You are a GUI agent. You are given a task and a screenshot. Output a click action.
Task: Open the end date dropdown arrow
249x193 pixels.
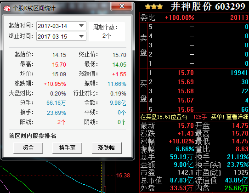[x=81, y=36]
